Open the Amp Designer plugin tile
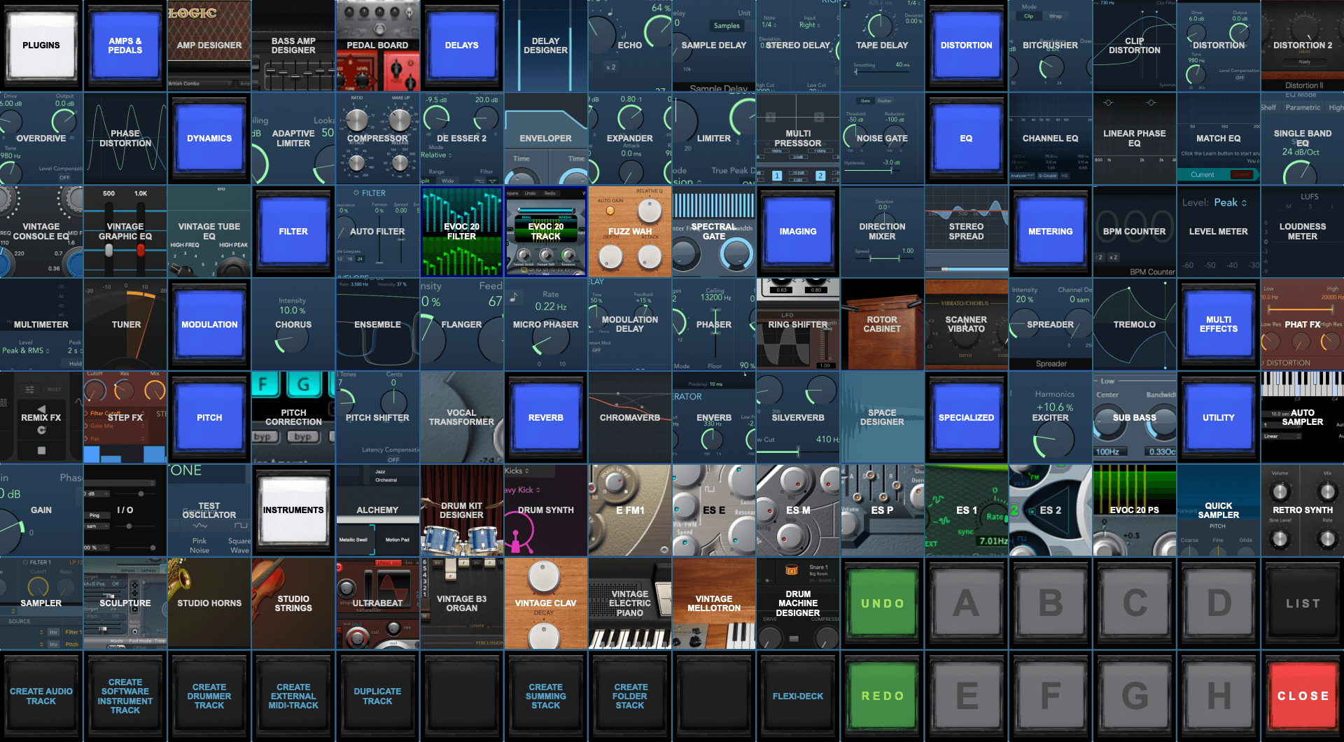The image size is (1344, 742). (209, 45)
